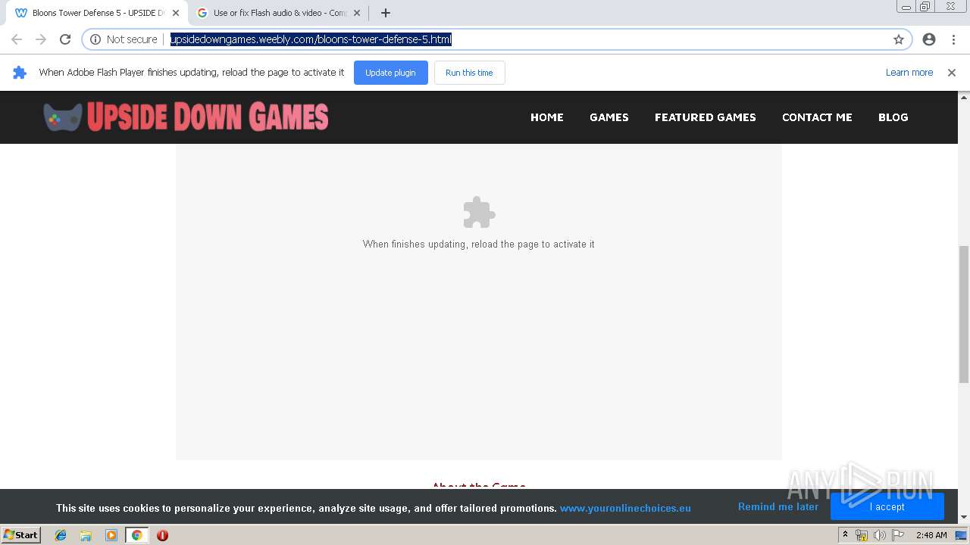
Task: Click the Update plugin button
Action: [x=390, y=73]
